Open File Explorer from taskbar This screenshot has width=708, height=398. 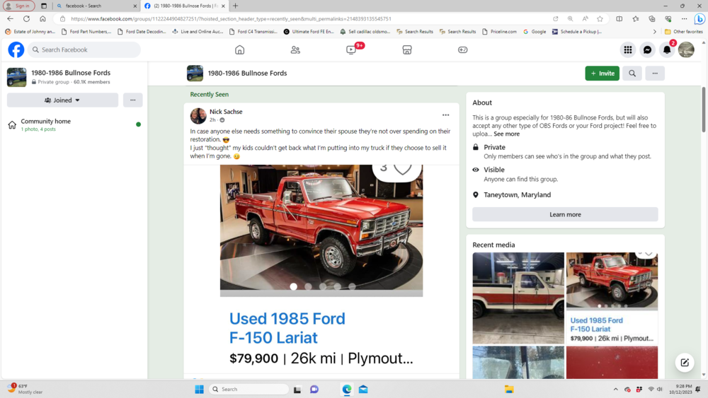(x=509, y=389)
